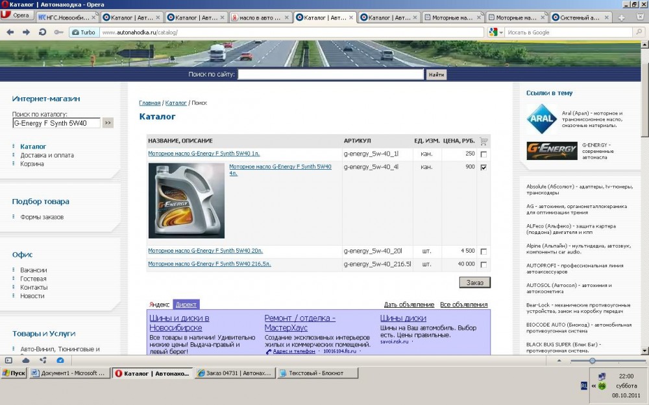Viewport: 649px width, 405px height.
Task: Click the RU language indicator in the tray
Action: tap(583, 386)
